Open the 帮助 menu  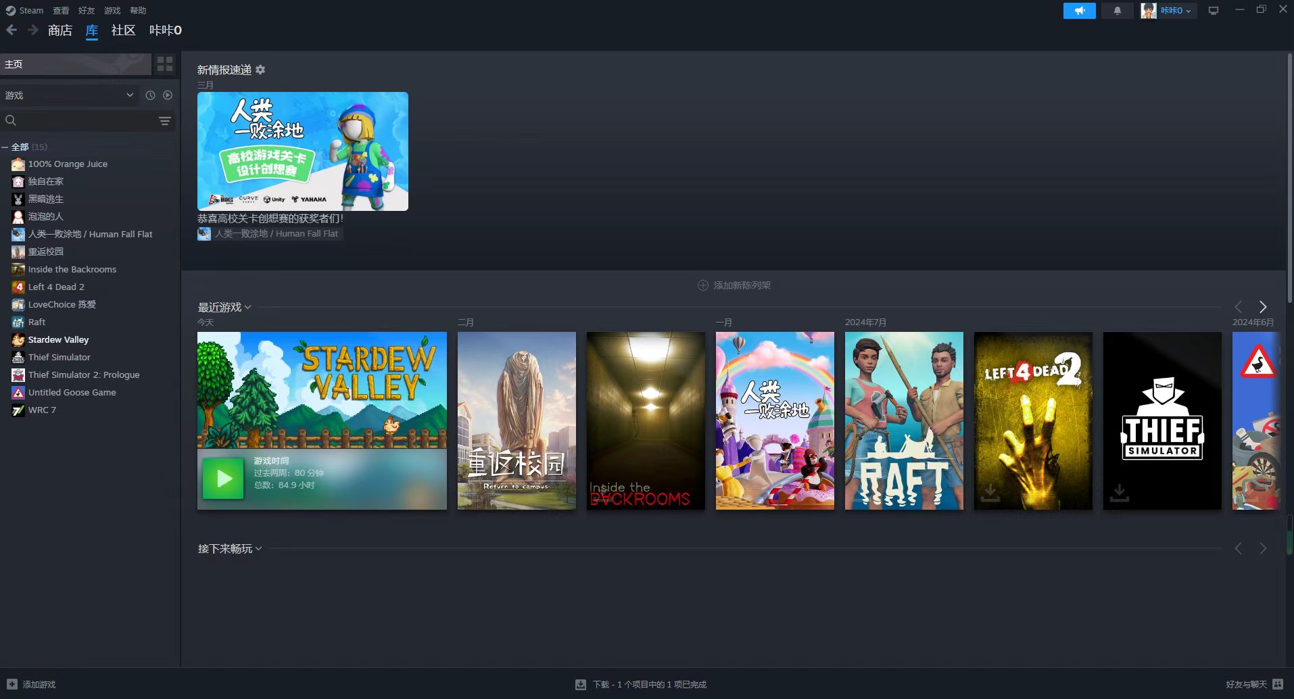click(138, 10)
